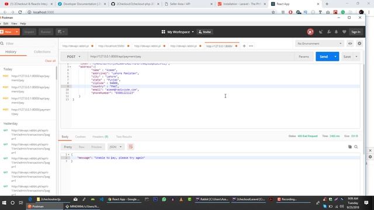Open the tab options three-dots menu
Viewport: 374px width, 210px height.
[251, 46]
